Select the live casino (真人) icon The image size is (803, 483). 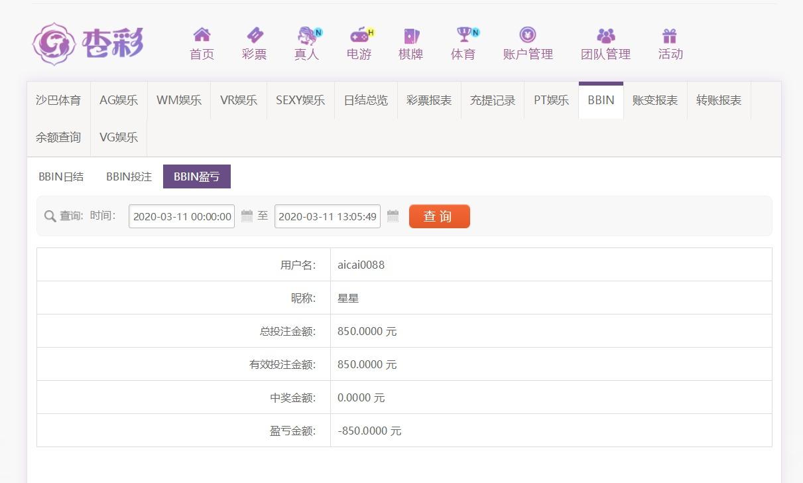click(x=306, y=35)
